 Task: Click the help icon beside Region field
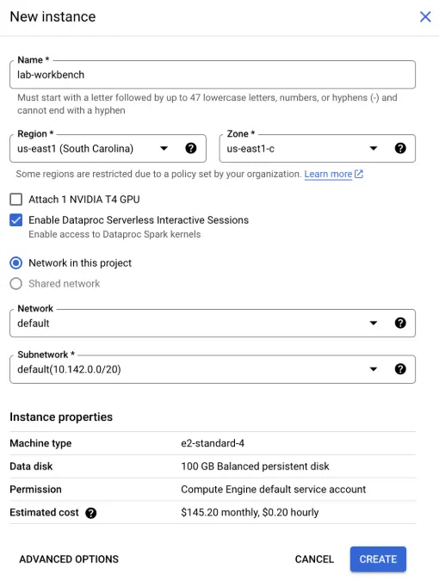click(x=190, y=148)
